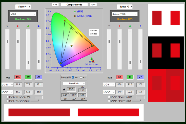Click Space #1 a* value 63.6

coord(28,92)
